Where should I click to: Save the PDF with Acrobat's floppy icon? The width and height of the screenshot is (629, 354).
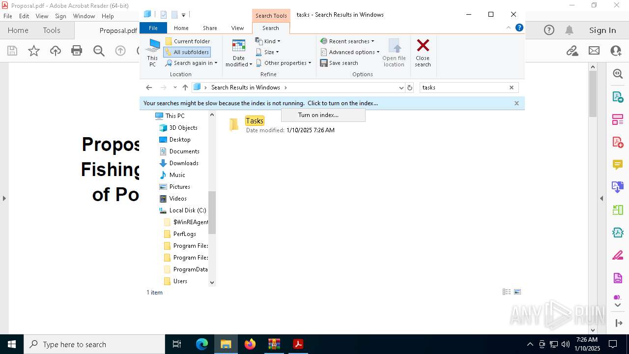click(x=12, y=51)
